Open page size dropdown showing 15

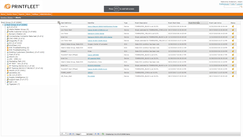pos(64,134)
